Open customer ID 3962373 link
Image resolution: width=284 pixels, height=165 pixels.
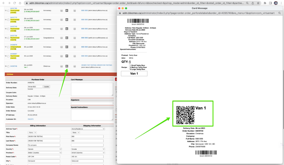(31, 119)
